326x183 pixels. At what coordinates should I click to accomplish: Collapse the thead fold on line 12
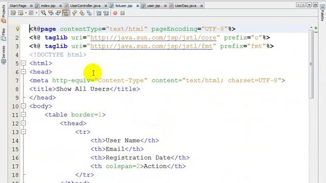click(x=23, y=123)
